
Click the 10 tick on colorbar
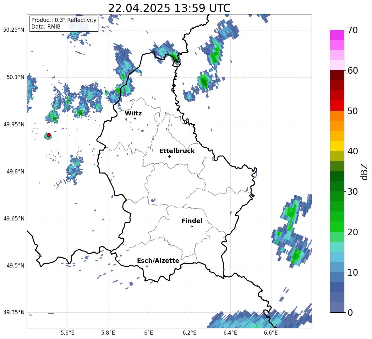pyautogui.click(x=352, y=272)
